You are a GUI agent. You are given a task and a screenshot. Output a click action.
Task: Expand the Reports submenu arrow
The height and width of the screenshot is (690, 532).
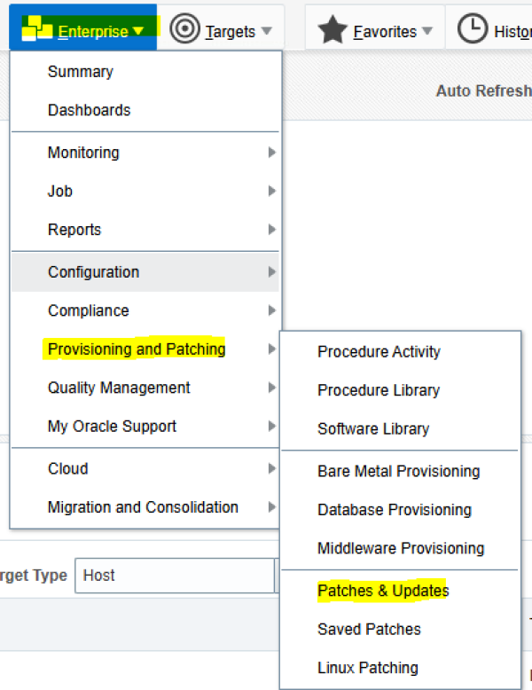coord(271,230)
